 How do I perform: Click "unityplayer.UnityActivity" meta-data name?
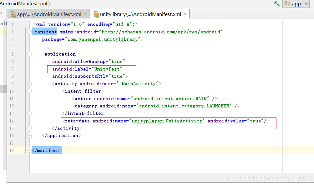[167, 121]
